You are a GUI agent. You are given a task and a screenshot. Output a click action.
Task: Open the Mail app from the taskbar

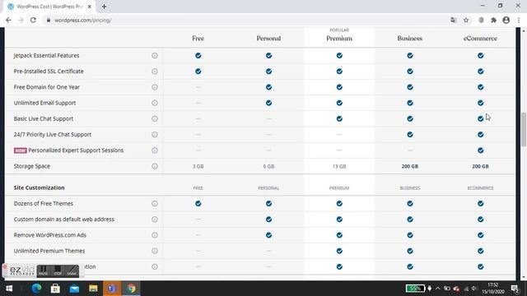(74, 289)
